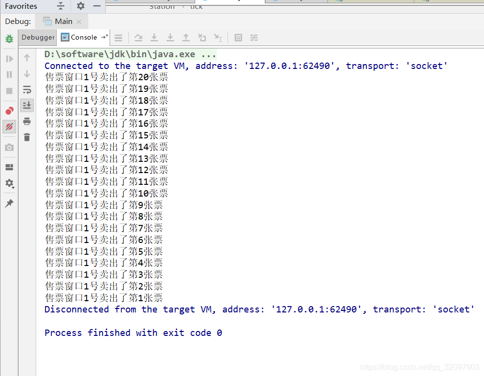This screenshot has height=376, width=484.
Task: Click the Trace Current Stream Chain icon
Action: point(254,38)
